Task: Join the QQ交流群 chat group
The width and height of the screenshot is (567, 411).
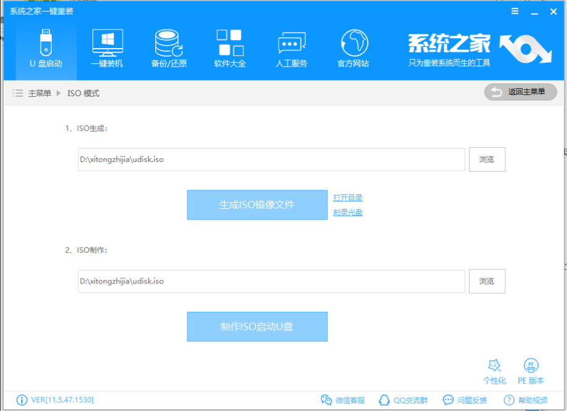Action: pyautogui.click(x=403, y=400)
